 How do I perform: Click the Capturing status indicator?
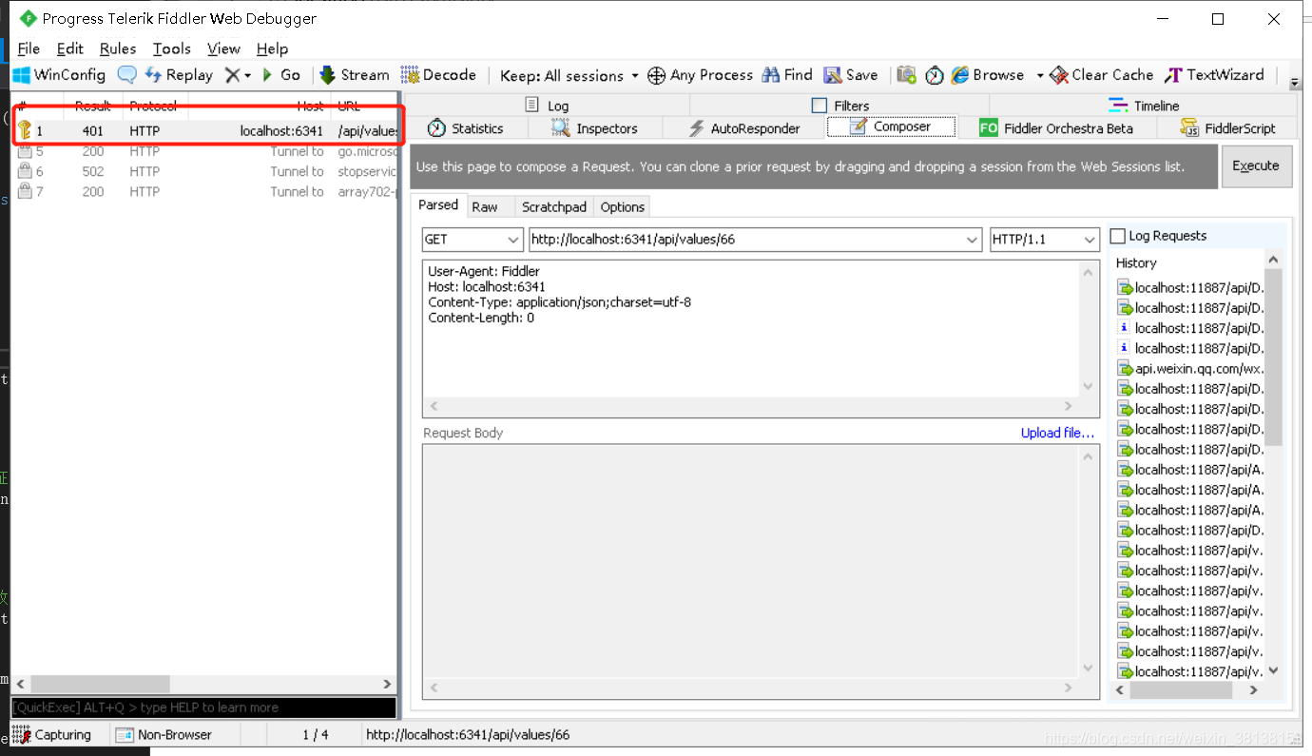pos(52,734)
